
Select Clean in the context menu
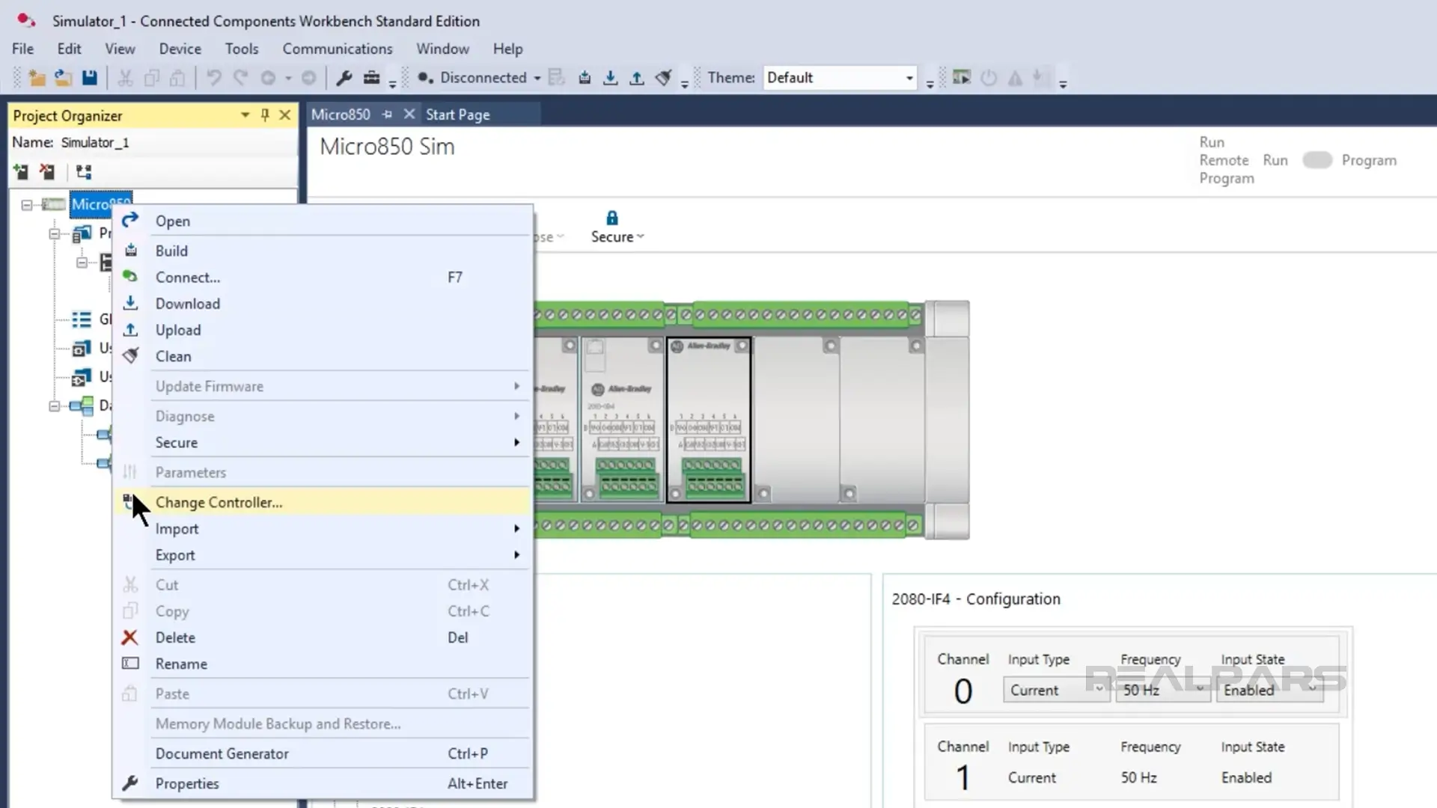[x=323, y=356]
